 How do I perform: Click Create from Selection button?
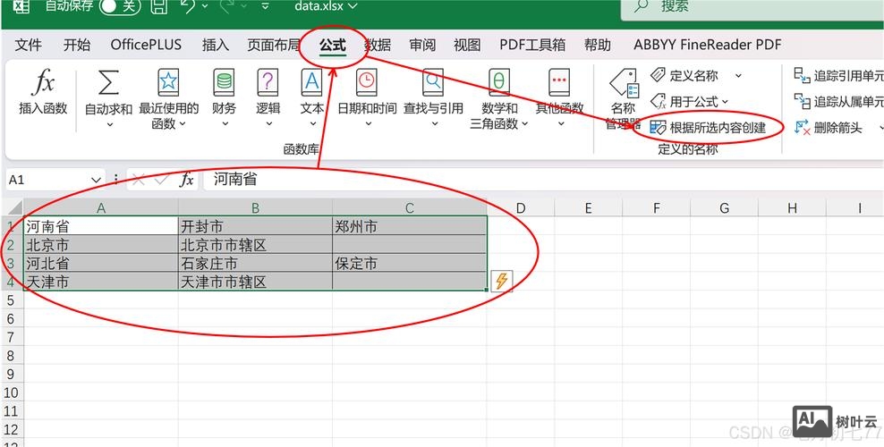[708, 128]
